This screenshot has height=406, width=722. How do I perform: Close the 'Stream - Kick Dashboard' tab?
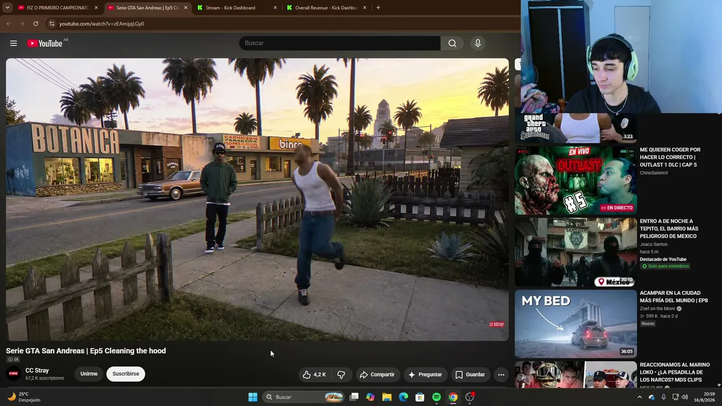click(275, 8)
